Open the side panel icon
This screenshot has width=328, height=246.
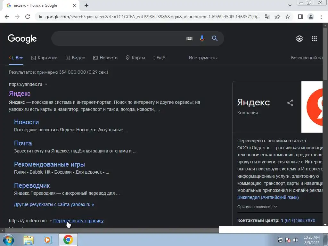300,17
